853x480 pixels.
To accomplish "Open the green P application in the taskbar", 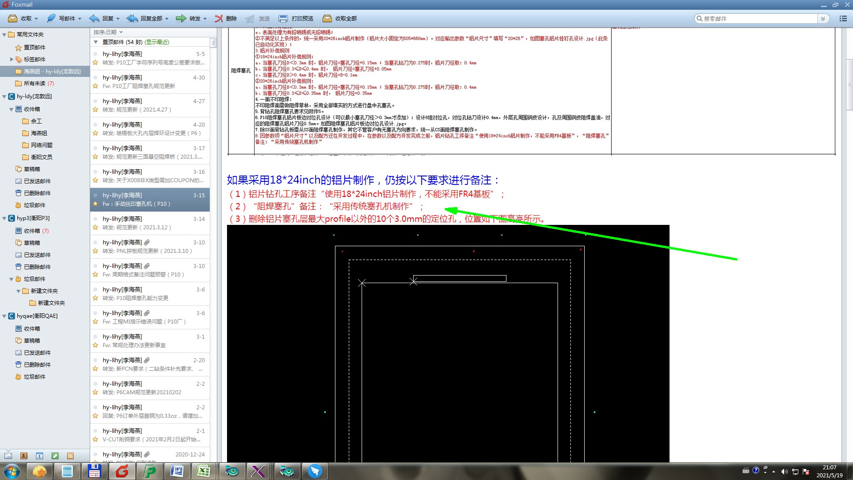I will 150,471.
